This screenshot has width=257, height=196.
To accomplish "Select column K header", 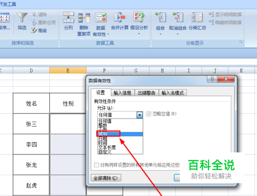I will (241, 70).
